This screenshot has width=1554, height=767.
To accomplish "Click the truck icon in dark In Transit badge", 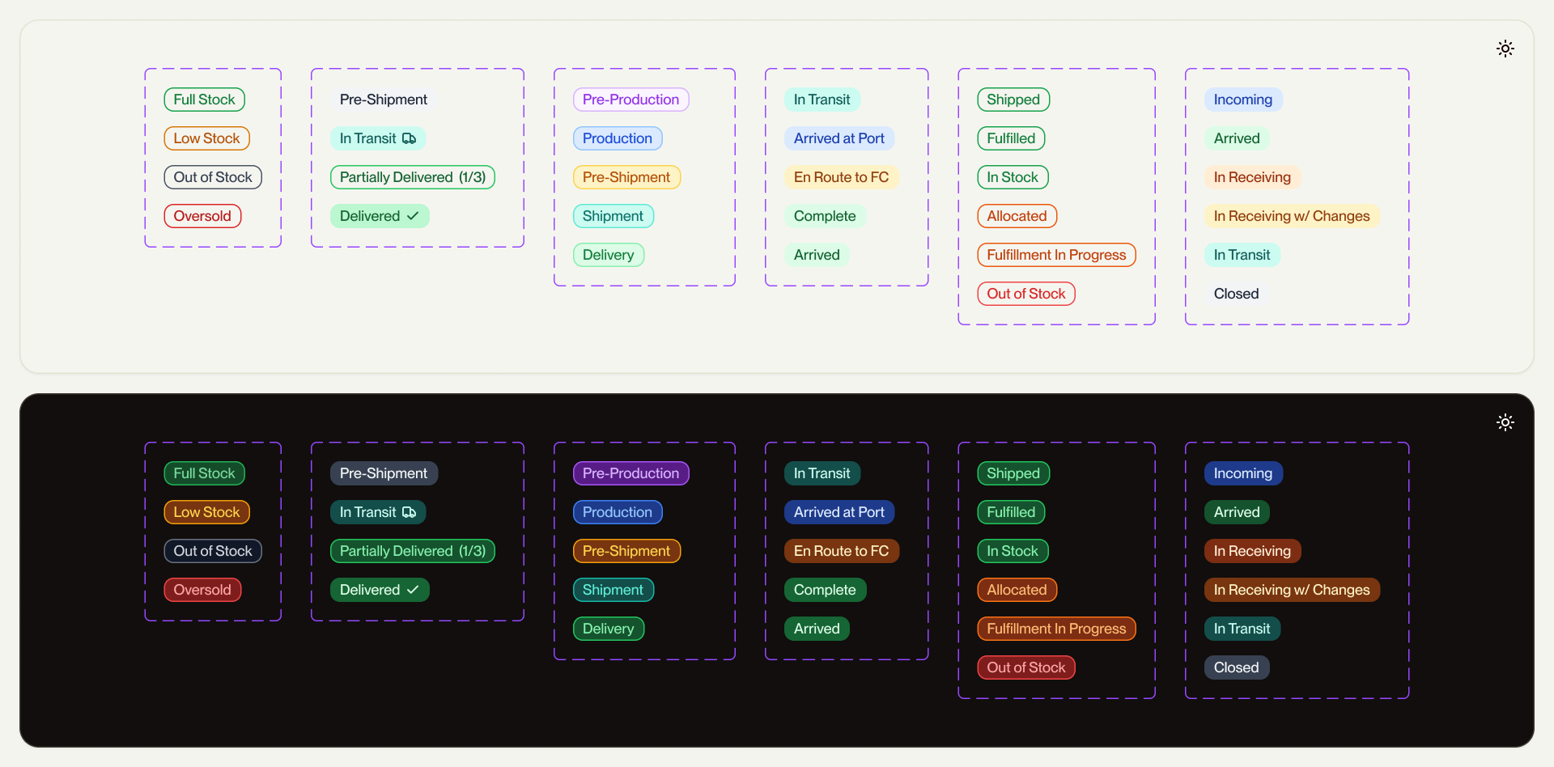I will tap(410, 512).
